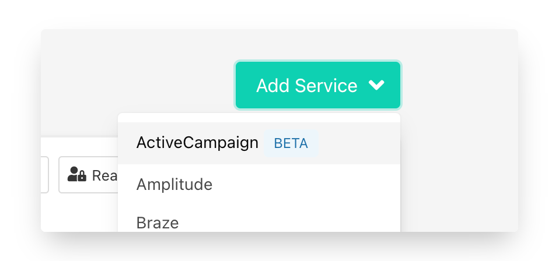Click the white panel below the lock button

coord(82,213)
